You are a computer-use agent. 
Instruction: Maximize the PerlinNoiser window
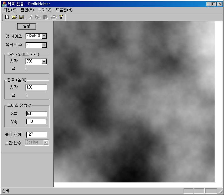[214, 4]
